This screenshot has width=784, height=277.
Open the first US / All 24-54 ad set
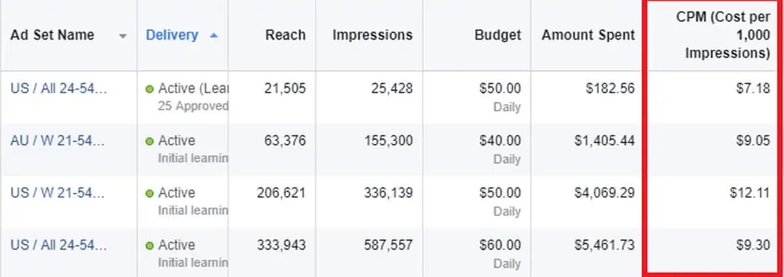click(x=59, y=88)
